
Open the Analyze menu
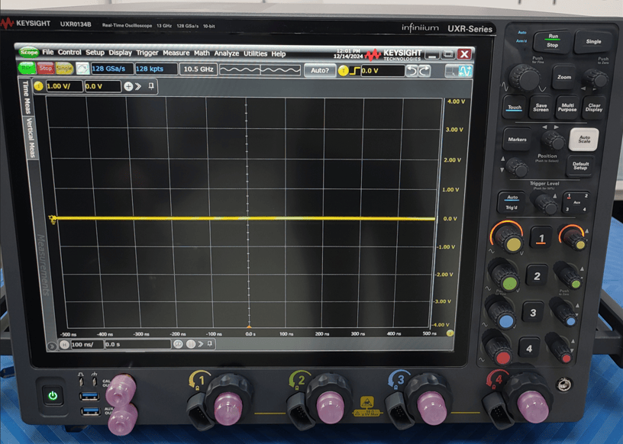(x=227, y=53)
